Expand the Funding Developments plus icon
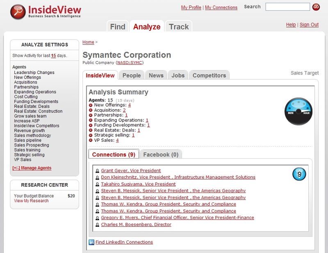The width and height of the screenshot is (328, 253). [x=91, y=125]
